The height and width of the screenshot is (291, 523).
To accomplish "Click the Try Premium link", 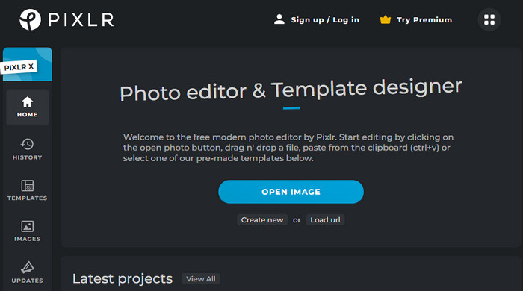I will (424, 20).
